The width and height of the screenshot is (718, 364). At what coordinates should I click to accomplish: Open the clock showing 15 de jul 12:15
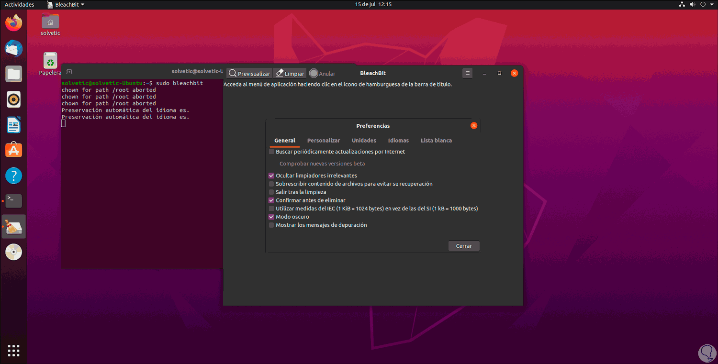point(373,4)
